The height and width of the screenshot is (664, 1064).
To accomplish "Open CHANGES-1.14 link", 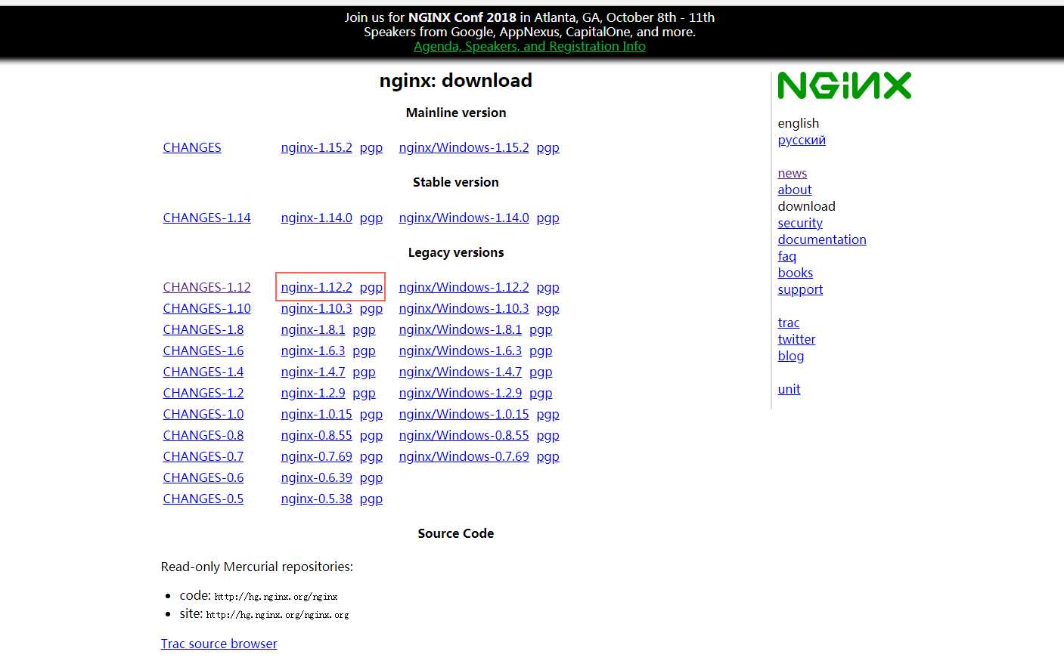I will 206,218.
